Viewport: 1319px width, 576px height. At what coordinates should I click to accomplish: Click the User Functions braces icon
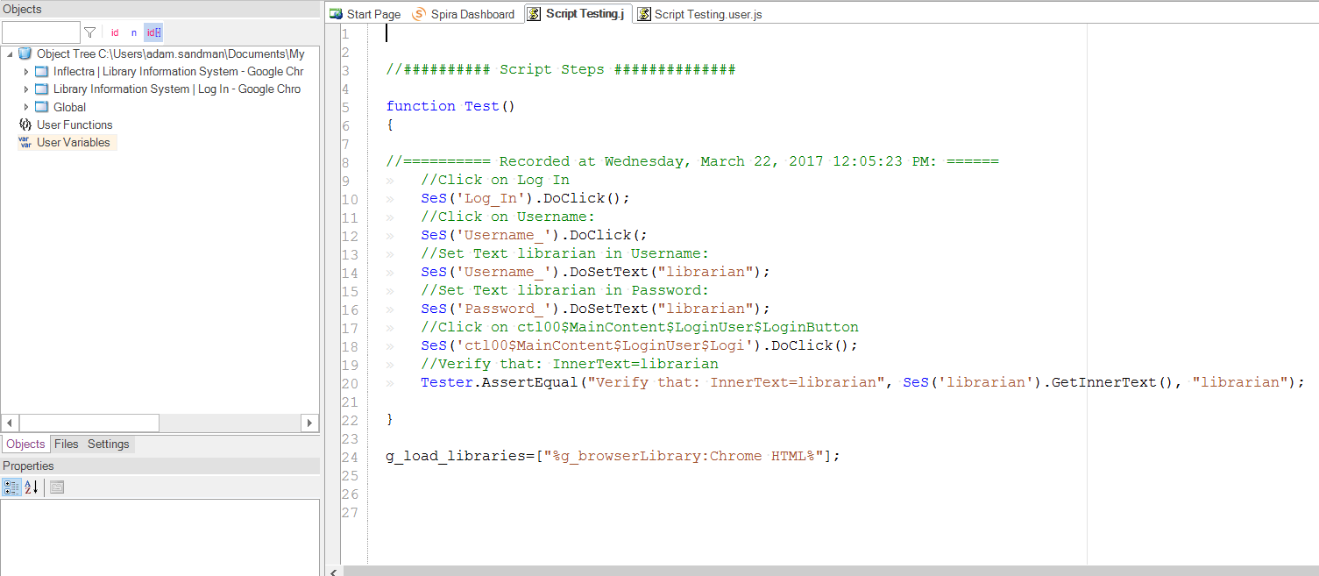25,124
